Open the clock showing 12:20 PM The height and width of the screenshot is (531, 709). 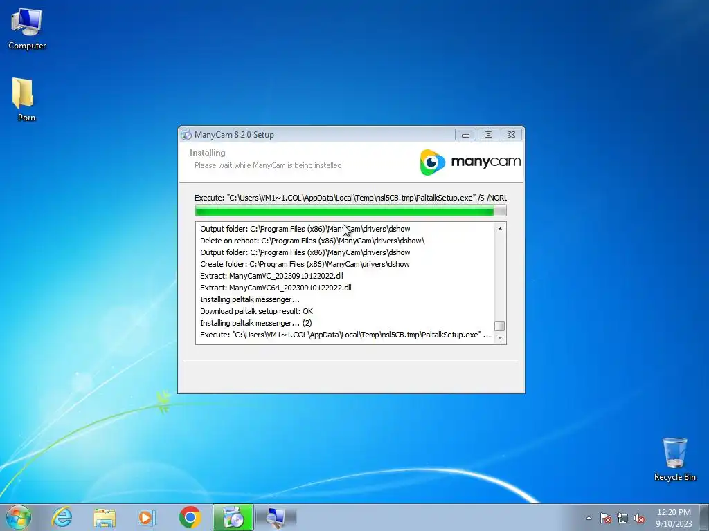pyautogui.click(x=674, y=517)
